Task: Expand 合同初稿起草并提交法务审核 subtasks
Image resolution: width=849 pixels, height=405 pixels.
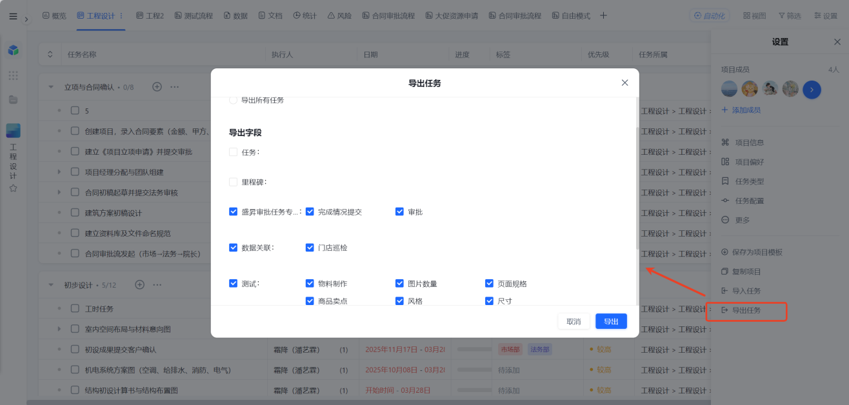Action: 59,192
